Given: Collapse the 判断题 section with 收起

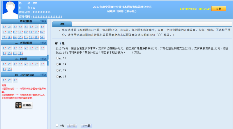Looking at the screenshot, I should tap(43, 59).
